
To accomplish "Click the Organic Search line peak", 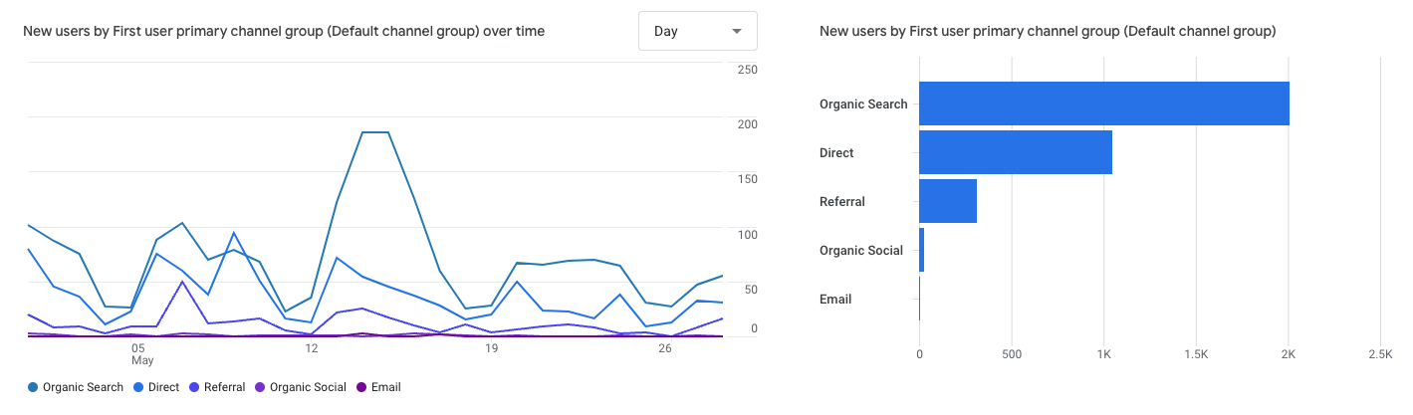I will coord(373,132).
